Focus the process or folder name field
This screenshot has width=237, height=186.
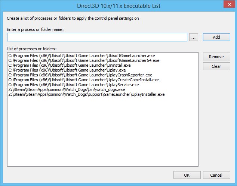[x=97, y=37]
